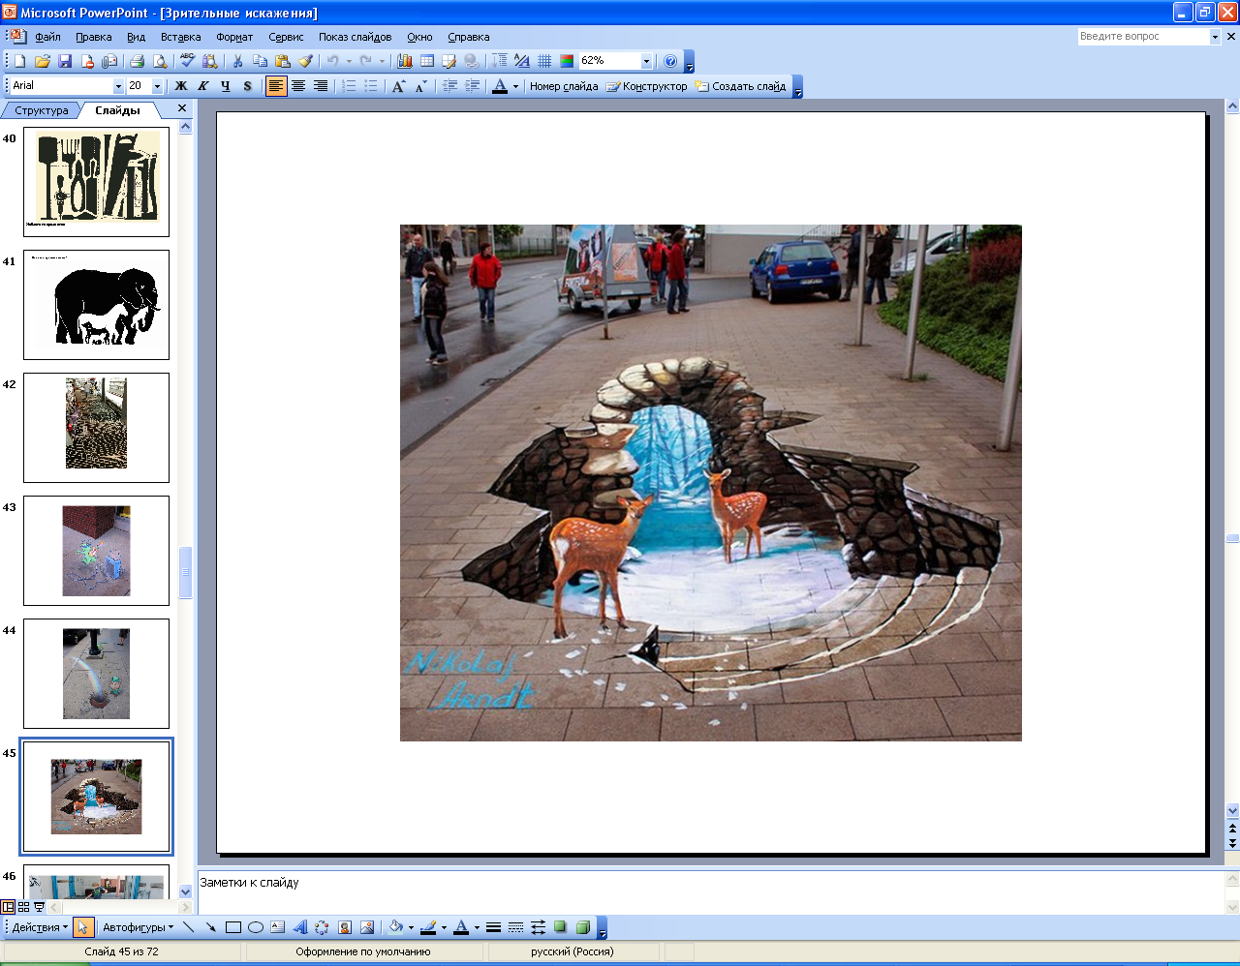1240x966 pixels.
Task: Decrease the font size
Action: (x=420, y=86)
